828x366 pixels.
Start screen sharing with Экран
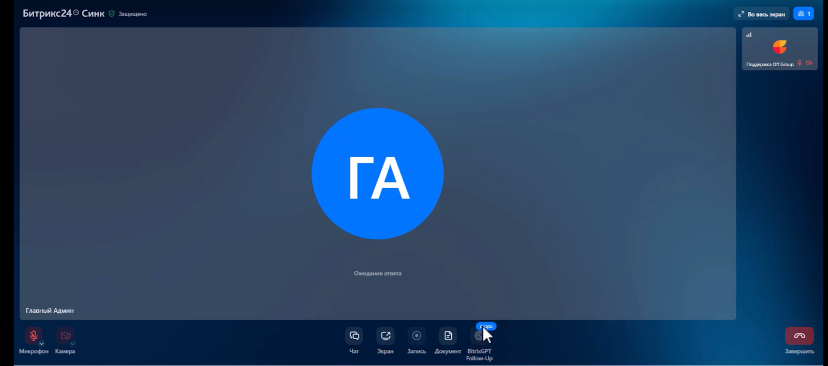click(x=385, y=336)
